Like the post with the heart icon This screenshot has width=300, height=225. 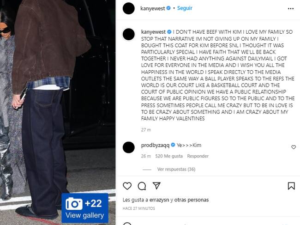click(127, 186)
